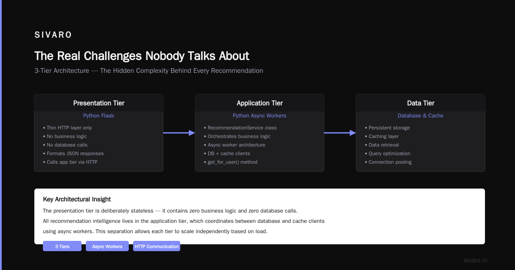Screen dimensions: 515x270
Task: Click the arrow pointing to the Data Tier
Action: [340, 133]
